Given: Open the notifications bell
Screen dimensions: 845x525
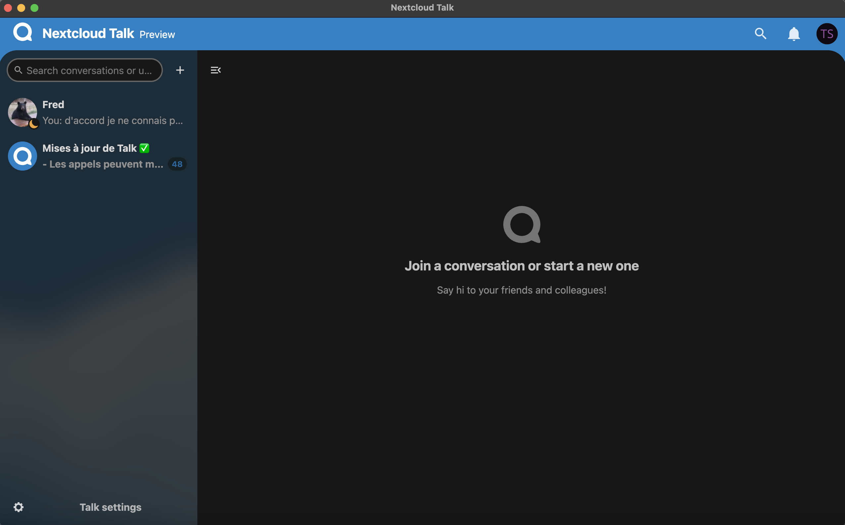Looking at the screenshot, I should point(794,34).
